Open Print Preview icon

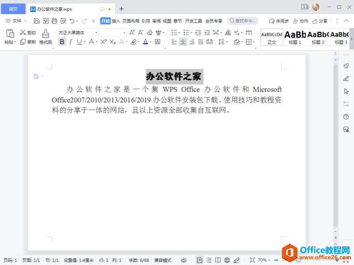pyautogui.click(x=63, y=21)
